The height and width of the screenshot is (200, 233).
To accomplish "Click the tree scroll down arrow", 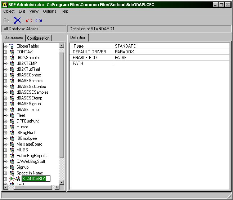I will (62, 182).
